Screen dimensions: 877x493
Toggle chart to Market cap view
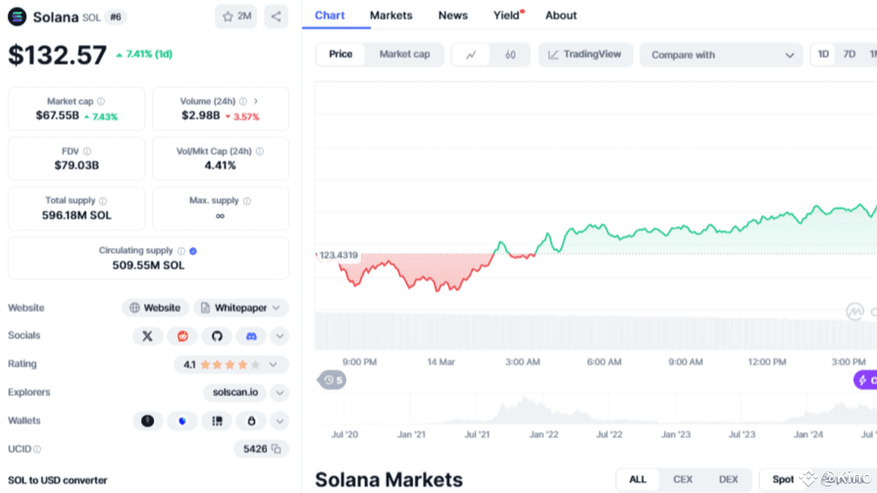(404, 54)
